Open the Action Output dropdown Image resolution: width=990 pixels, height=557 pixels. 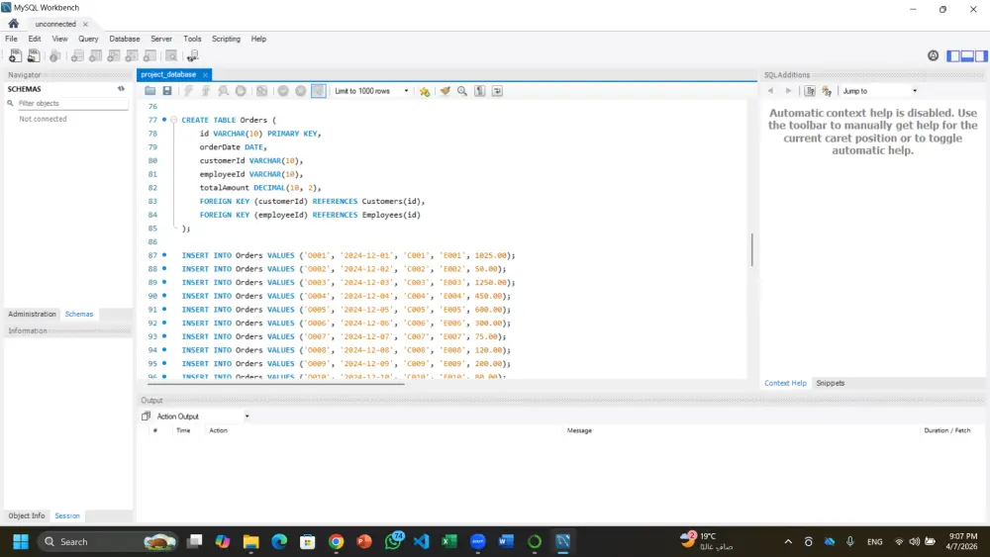[x=202, y=417]
